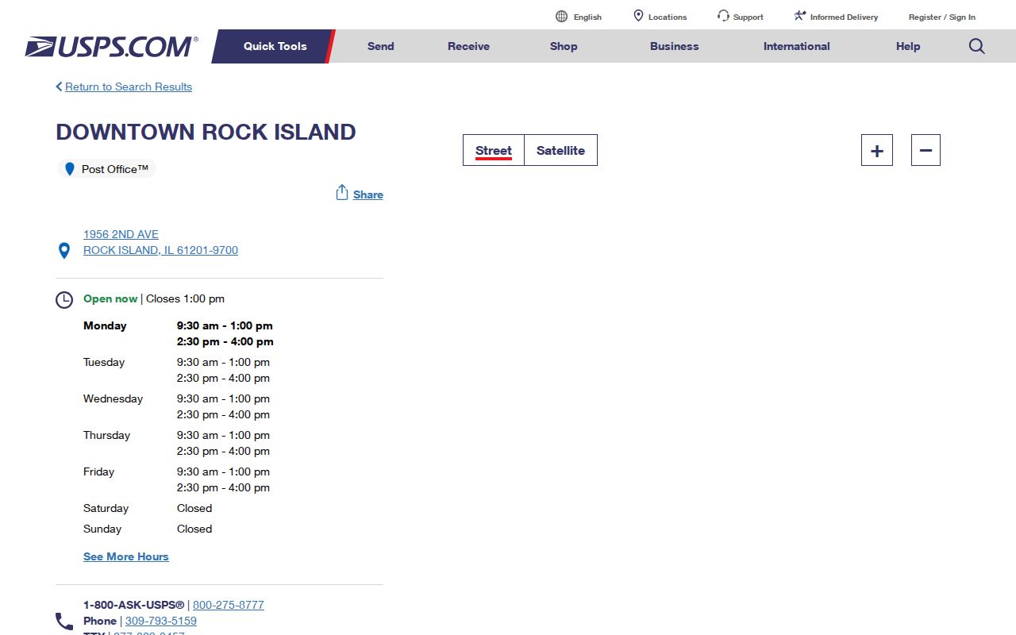Screen dimensions: 1016x635
Task: Click the Open now status text
Action: [110, 298]
